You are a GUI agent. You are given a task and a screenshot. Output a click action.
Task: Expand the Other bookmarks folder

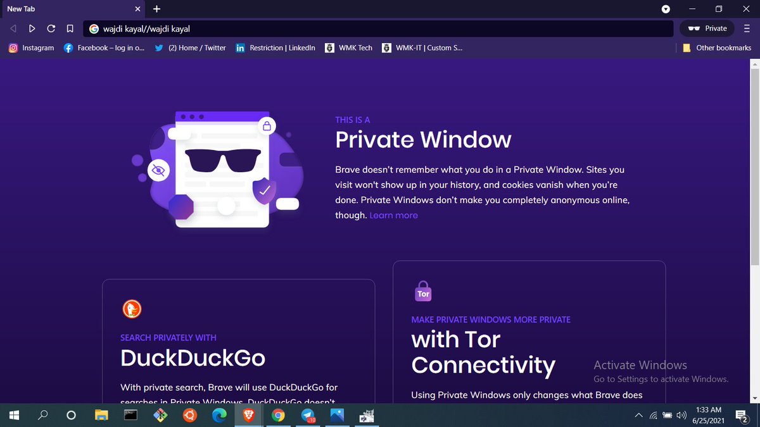click(717, 47)
